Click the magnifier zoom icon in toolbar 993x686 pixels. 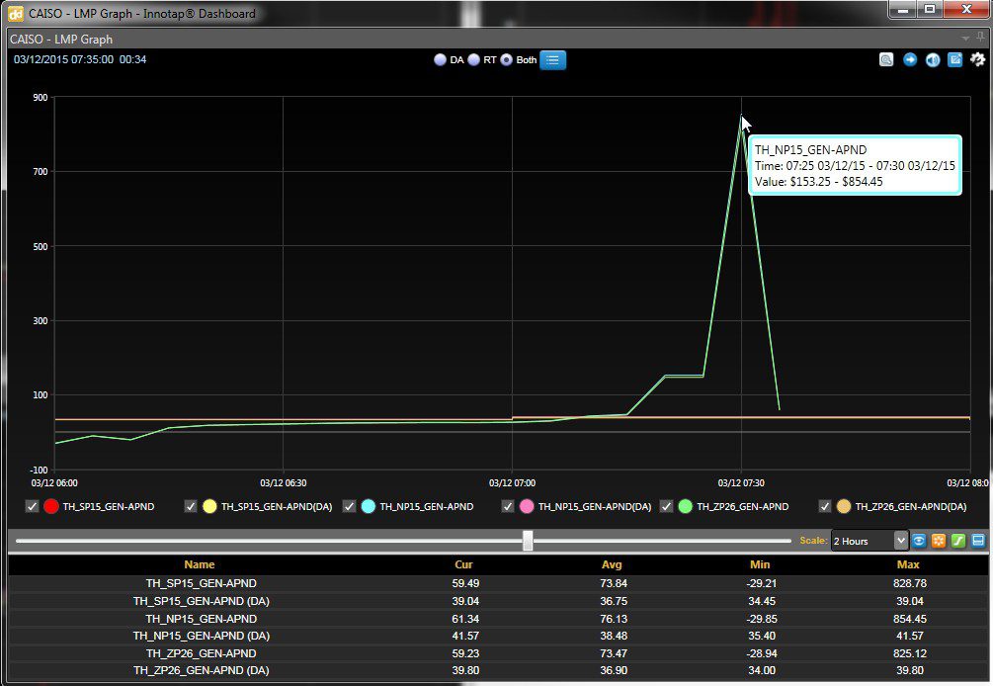click(886, 59)
